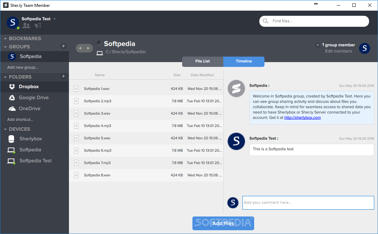The height and width of the screenshot is (234, 378).
Task: Select the Softpedia group in sidebar
Action: [x=35, y=57]
